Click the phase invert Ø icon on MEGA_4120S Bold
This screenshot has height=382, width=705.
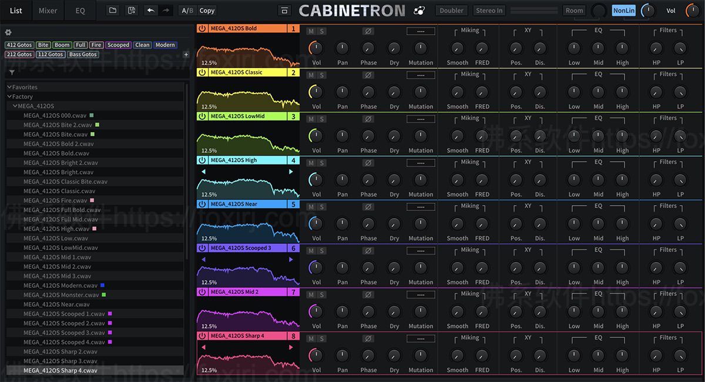(x=368, y=31)
